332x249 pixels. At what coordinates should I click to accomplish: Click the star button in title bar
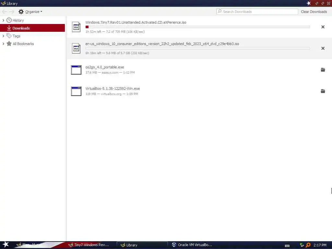click(x=309, y=3)
